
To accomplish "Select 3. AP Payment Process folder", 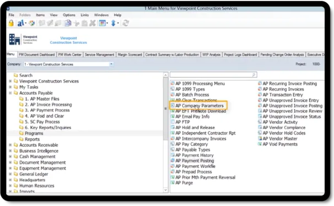I will pos(44,110).
